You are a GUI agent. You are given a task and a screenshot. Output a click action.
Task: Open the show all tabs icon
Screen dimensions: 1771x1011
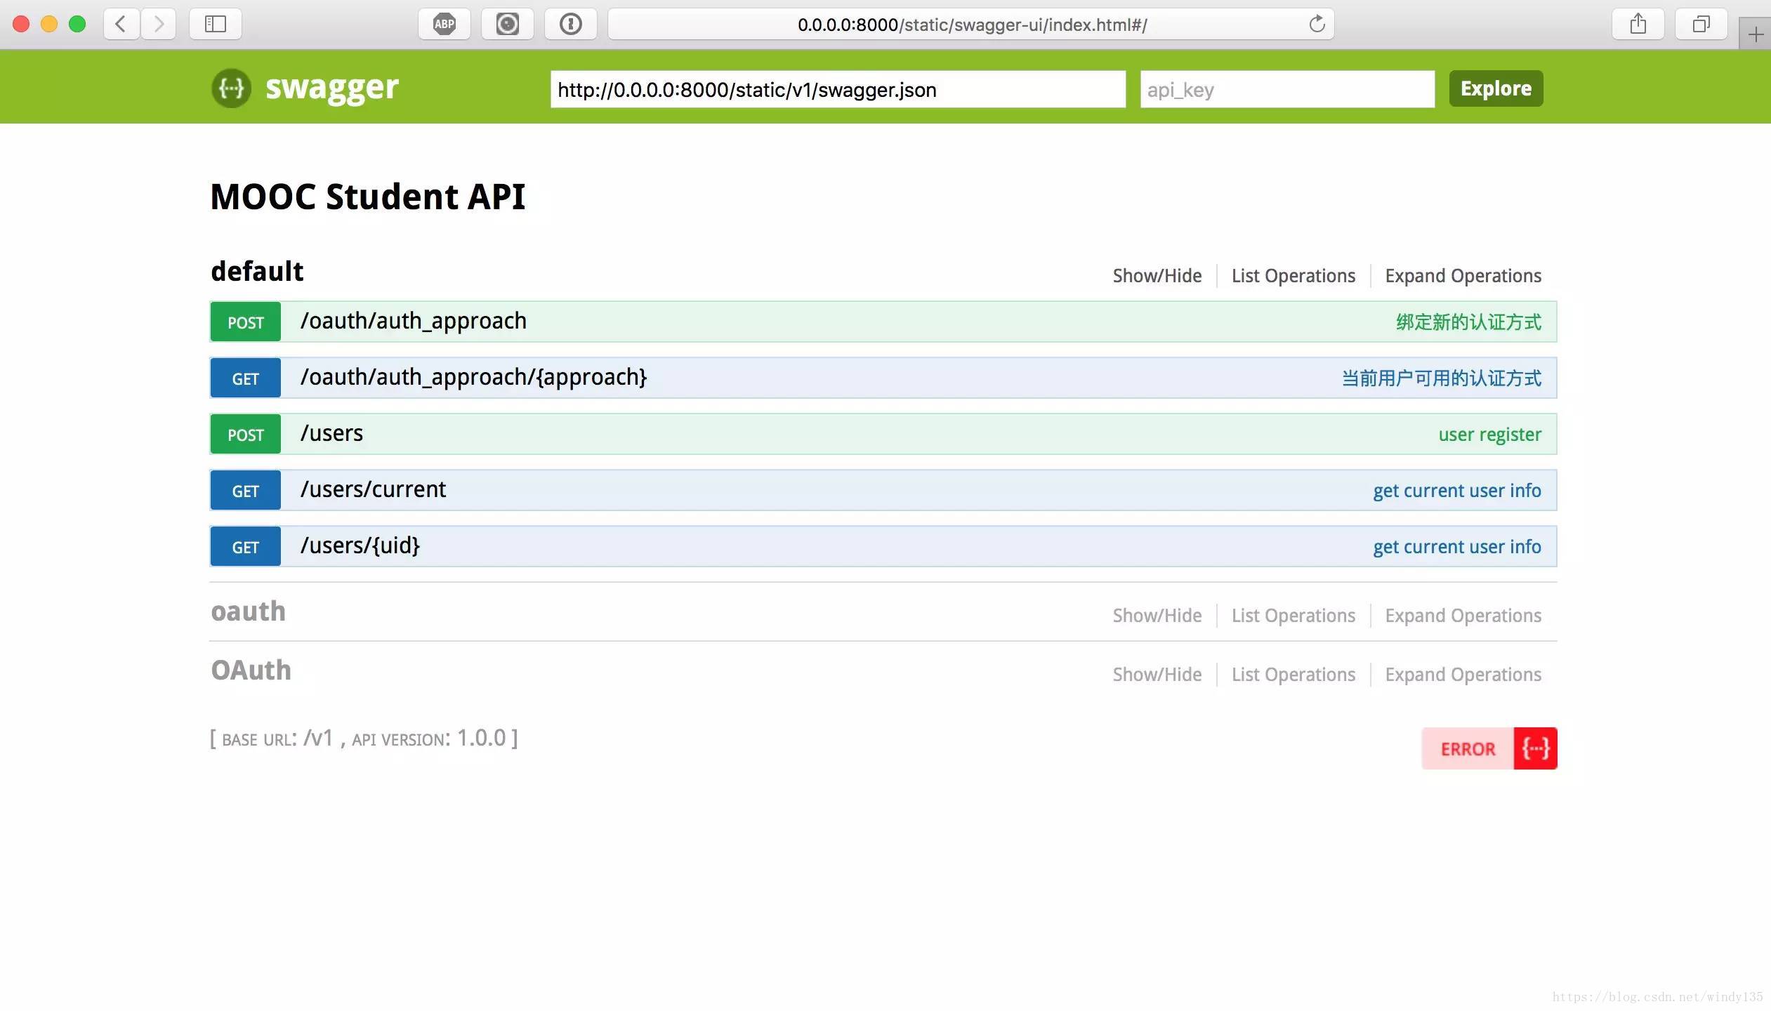tap(1701, 25)
